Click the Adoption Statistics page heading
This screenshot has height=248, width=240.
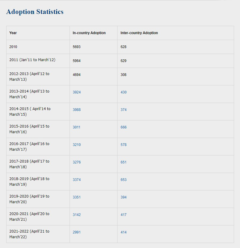pos(35,12)
